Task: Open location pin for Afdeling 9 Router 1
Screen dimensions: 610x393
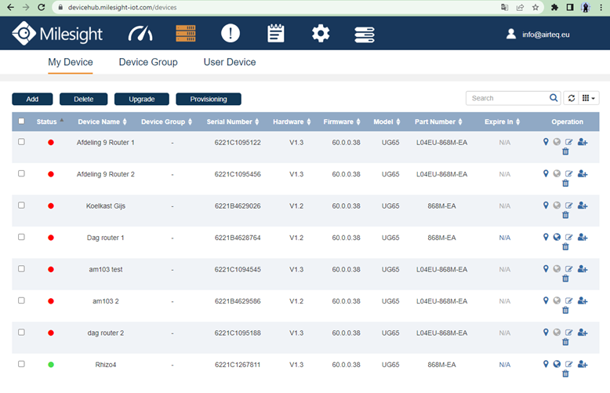Action: click(x=546, y=142)
